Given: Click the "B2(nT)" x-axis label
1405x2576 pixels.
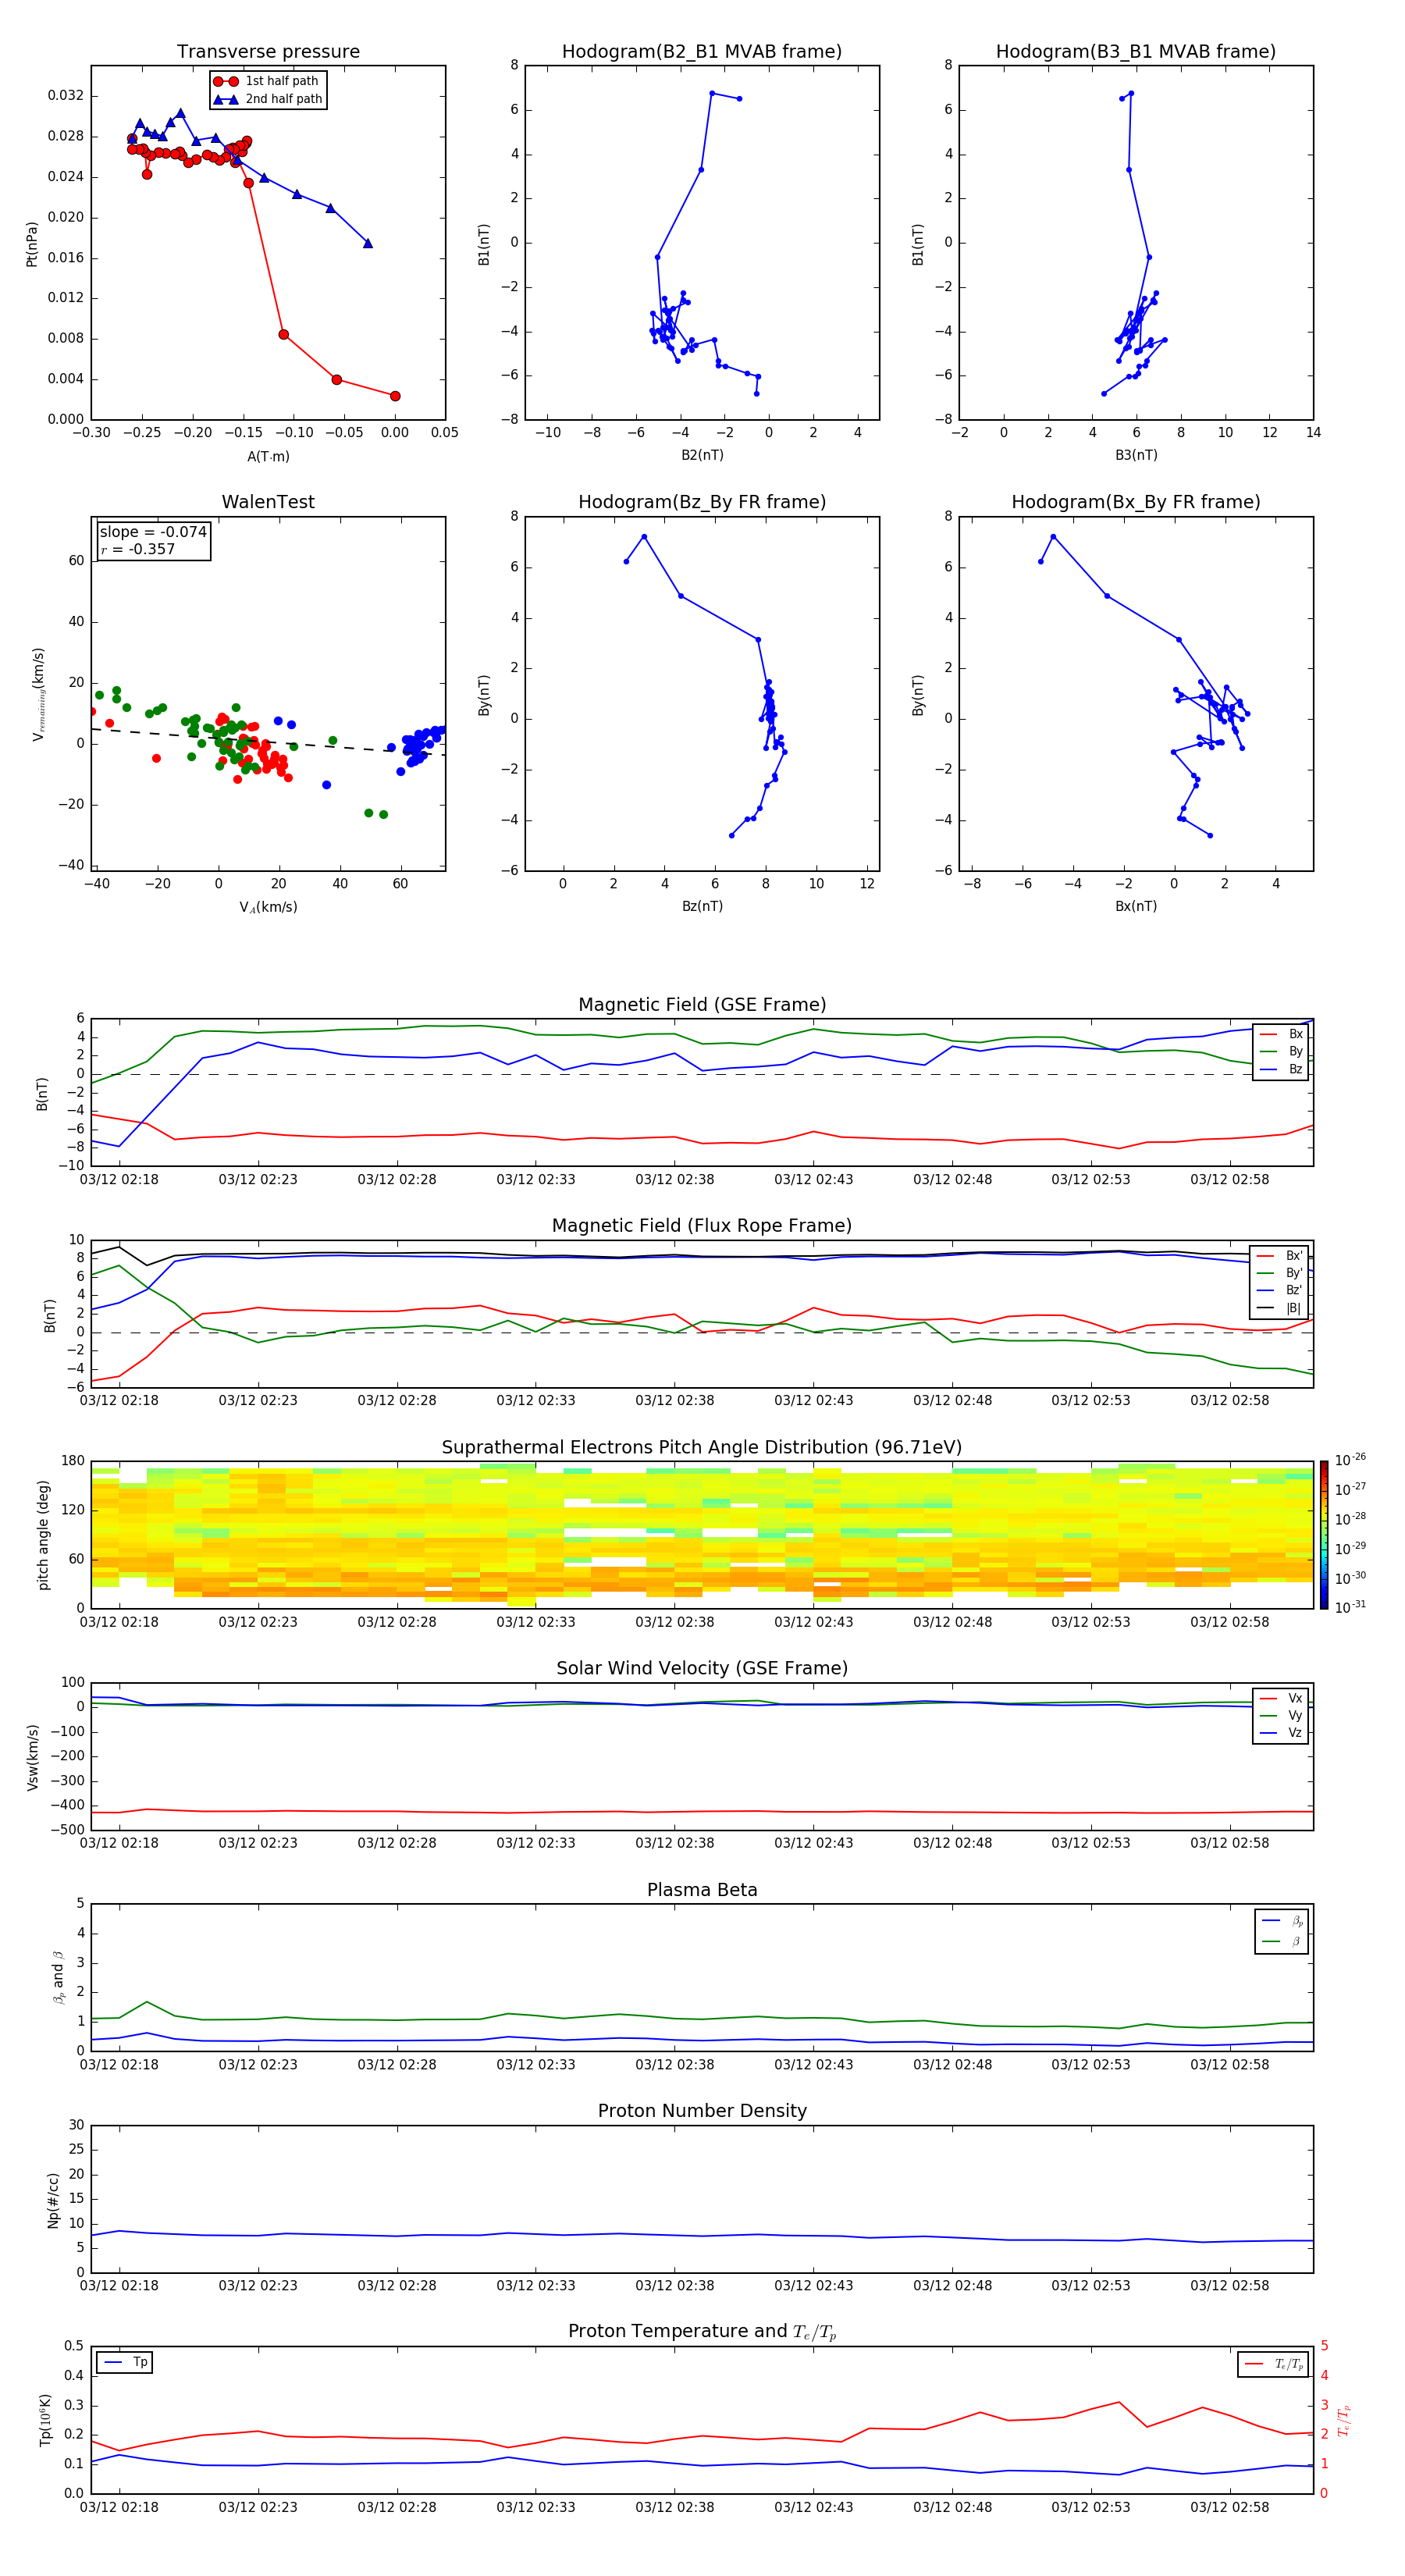Looking at the screenshot, I should 702,456.
